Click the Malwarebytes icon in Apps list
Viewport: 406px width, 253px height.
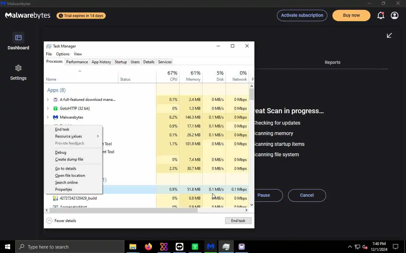56,117
